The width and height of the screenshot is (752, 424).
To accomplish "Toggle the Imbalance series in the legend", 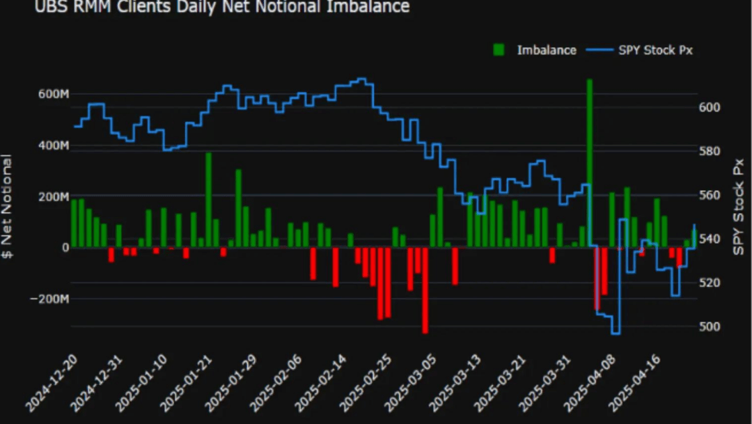I will coord(546,50).
